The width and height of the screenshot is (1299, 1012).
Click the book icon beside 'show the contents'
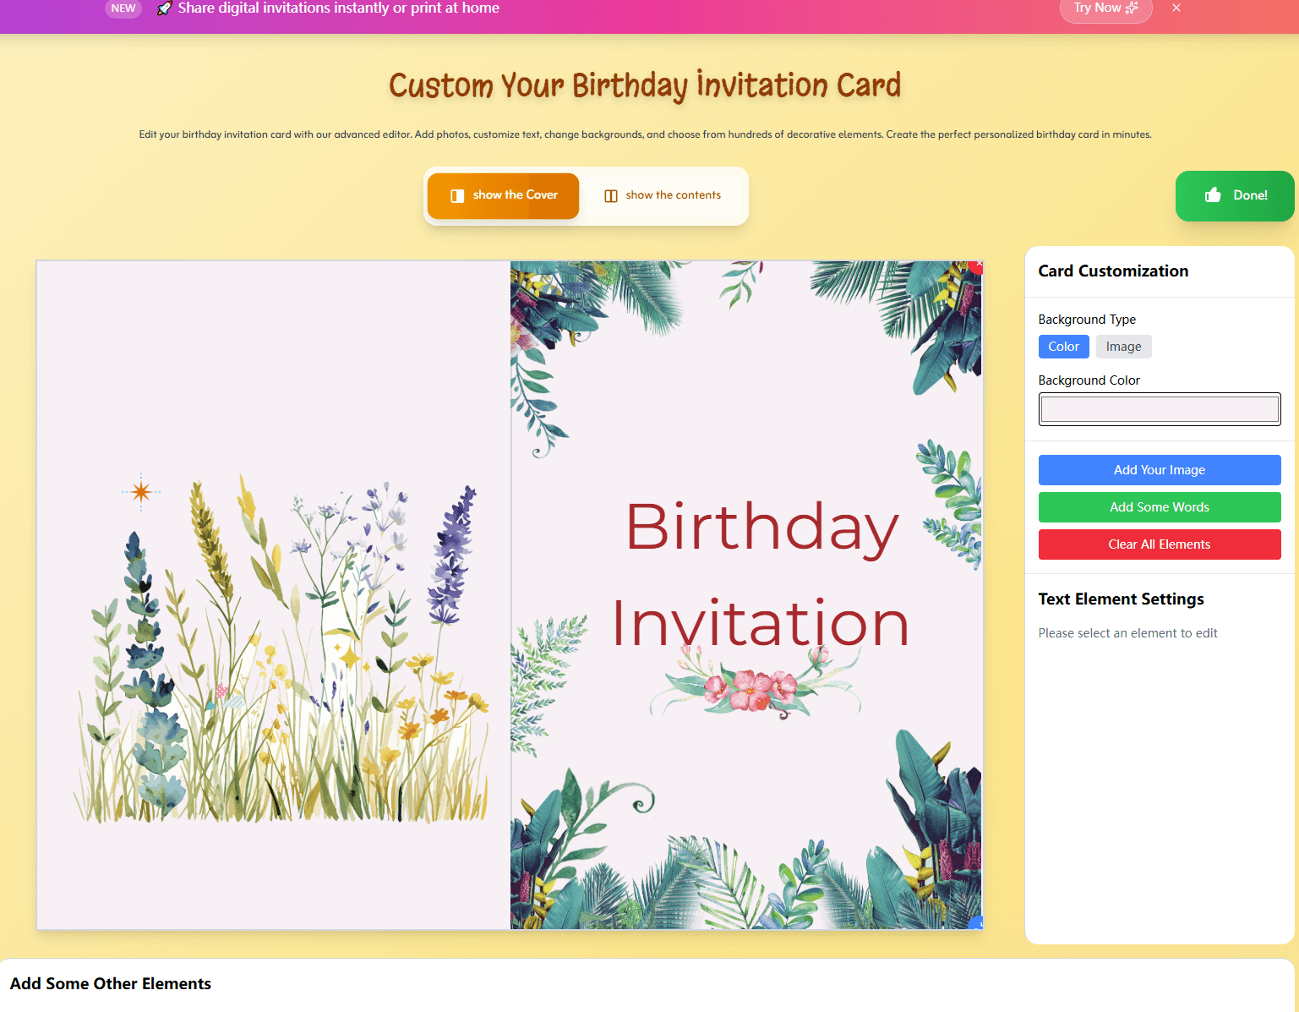click(x=611, y=196)
